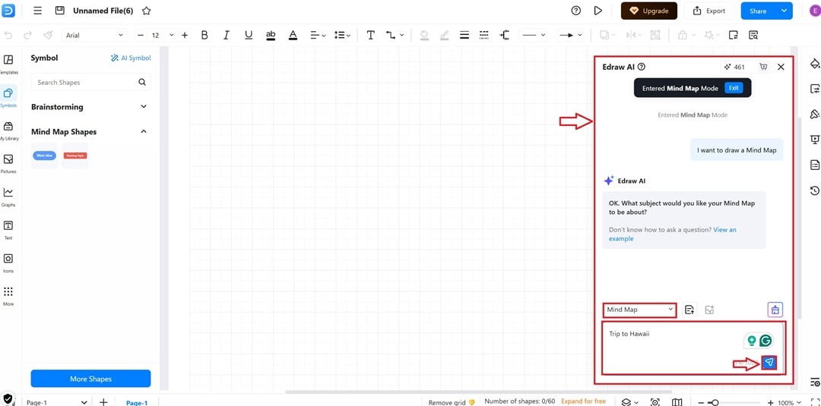Click the AI token count 461

(735, 67)
